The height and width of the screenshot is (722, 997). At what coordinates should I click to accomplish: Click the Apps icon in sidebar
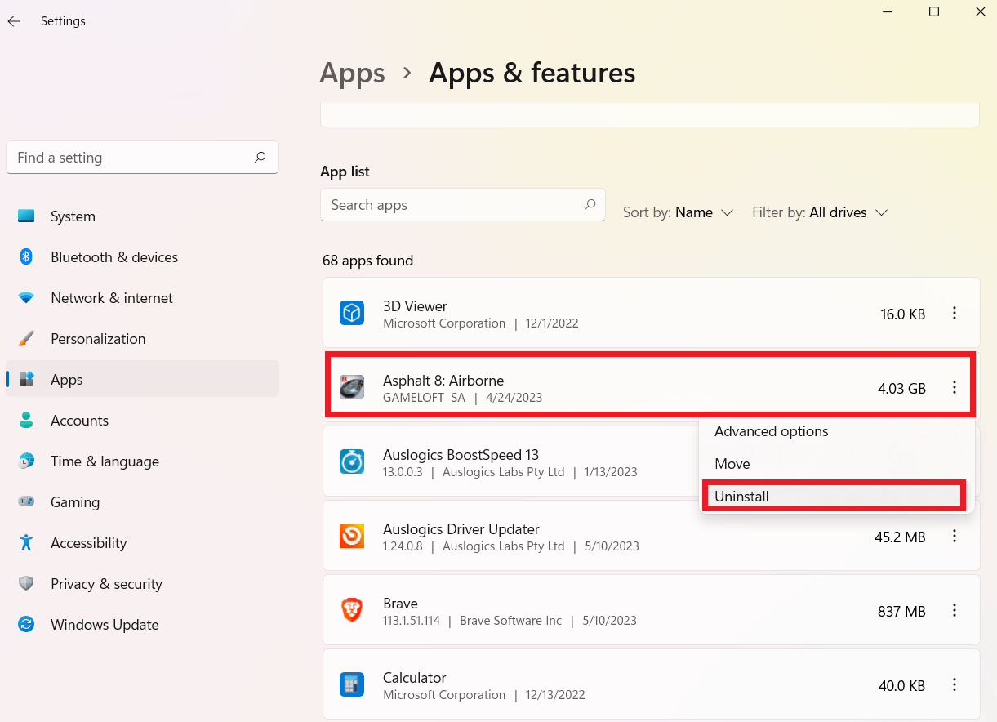click(26, 380)
